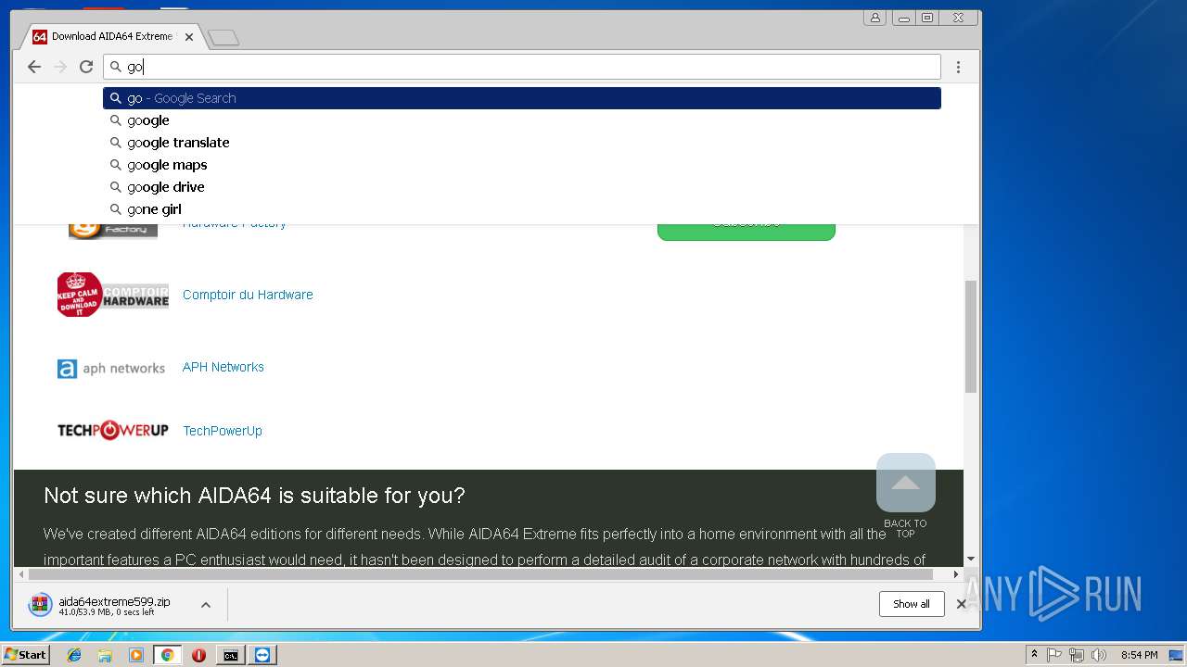Screen dimensions: 1187x667
Task: Open network status tray icon
Action: tap(1077, 655)
